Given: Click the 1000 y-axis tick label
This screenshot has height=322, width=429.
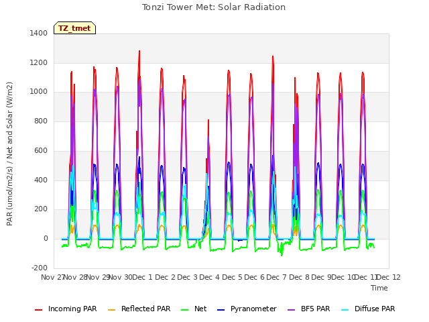Looking at the screenshot, I should 39,92.
